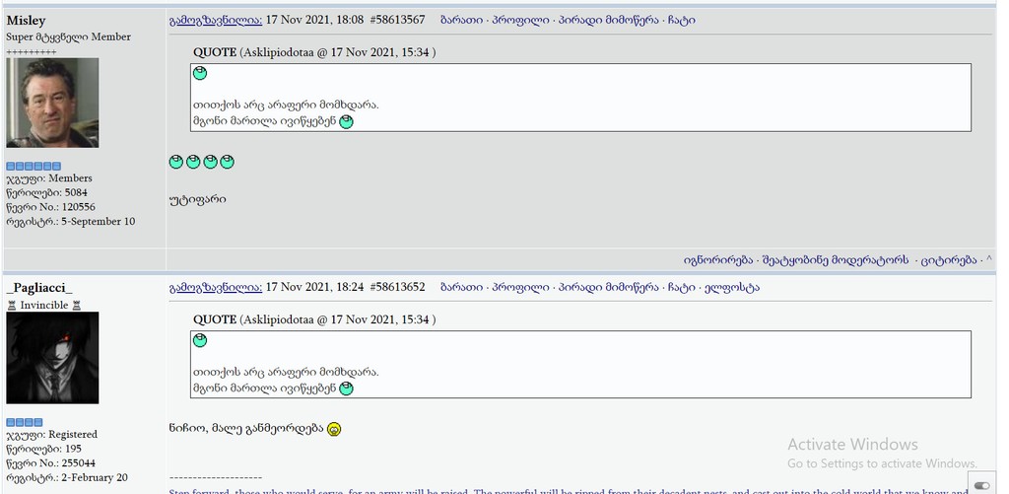The image size is (1009, 494).
Task: Select "წევრი No.: 255044" text
Action: 51,463
